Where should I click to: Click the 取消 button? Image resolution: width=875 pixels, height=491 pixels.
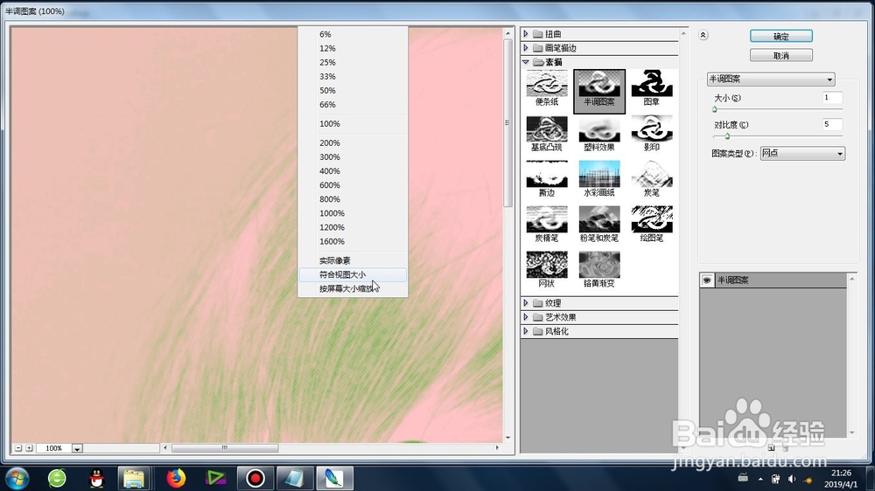click(780, 55)
